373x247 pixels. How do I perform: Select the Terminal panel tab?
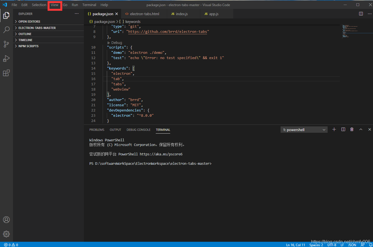[x=163, y=130]
